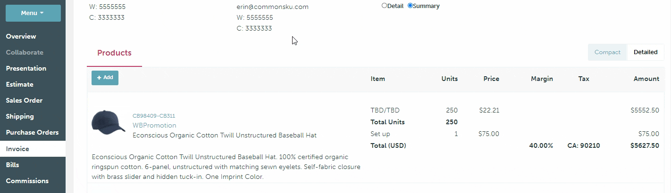The height and width of the screenshot is (193, 671).
Task: Open Purchase Orders page
Action: coord(32,132)
